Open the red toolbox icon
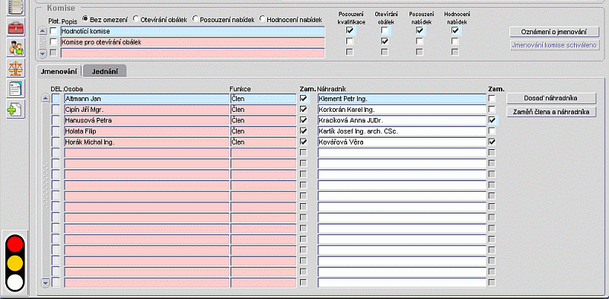Screen dimensions: 609x299 tap(15, 27)
